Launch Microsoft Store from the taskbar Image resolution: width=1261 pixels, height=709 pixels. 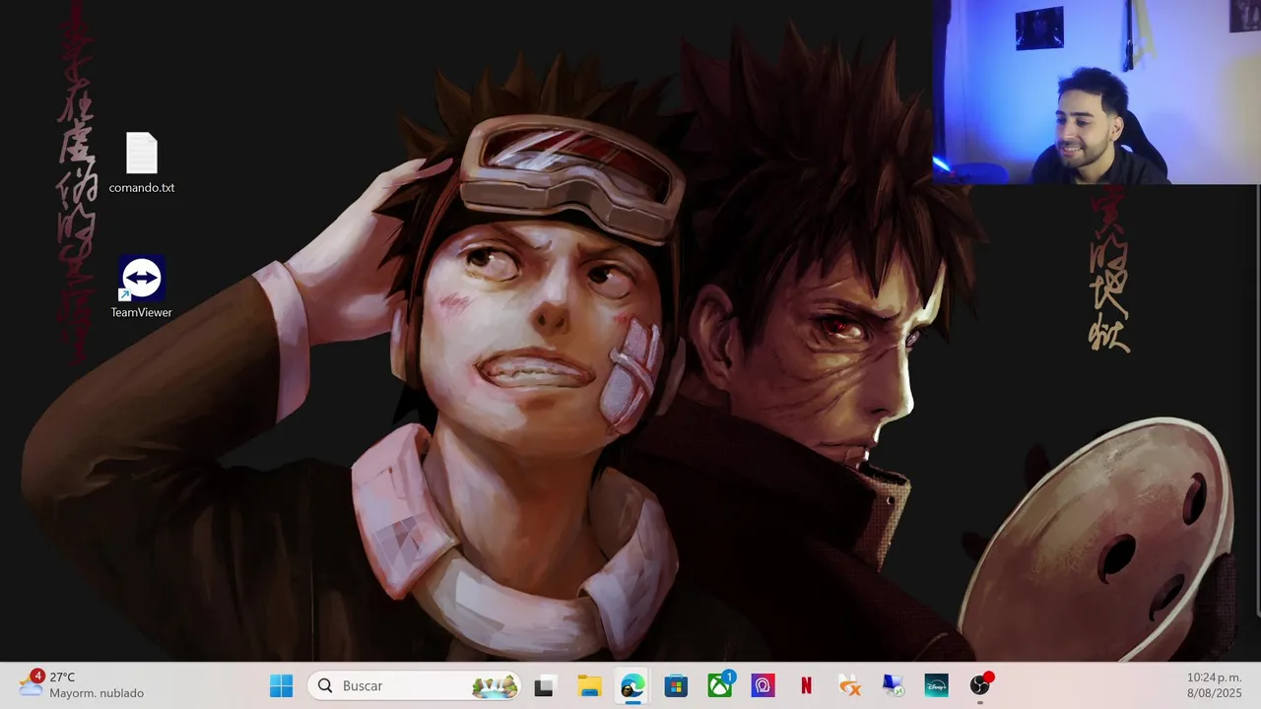tap(676, 685)
